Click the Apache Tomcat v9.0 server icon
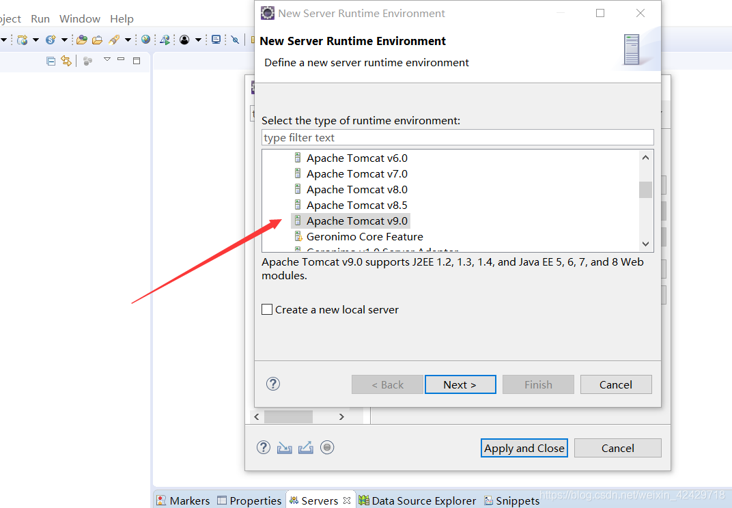 pos(298,221)
